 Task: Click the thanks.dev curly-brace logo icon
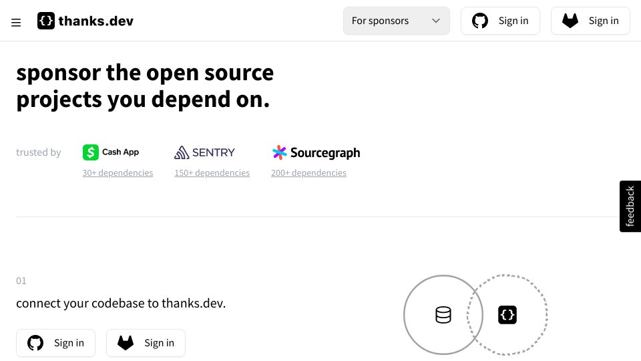pyautogui.click(x=46, y=21)
